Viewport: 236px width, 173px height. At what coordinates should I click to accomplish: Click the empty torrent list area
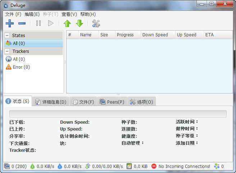(150, 66)
